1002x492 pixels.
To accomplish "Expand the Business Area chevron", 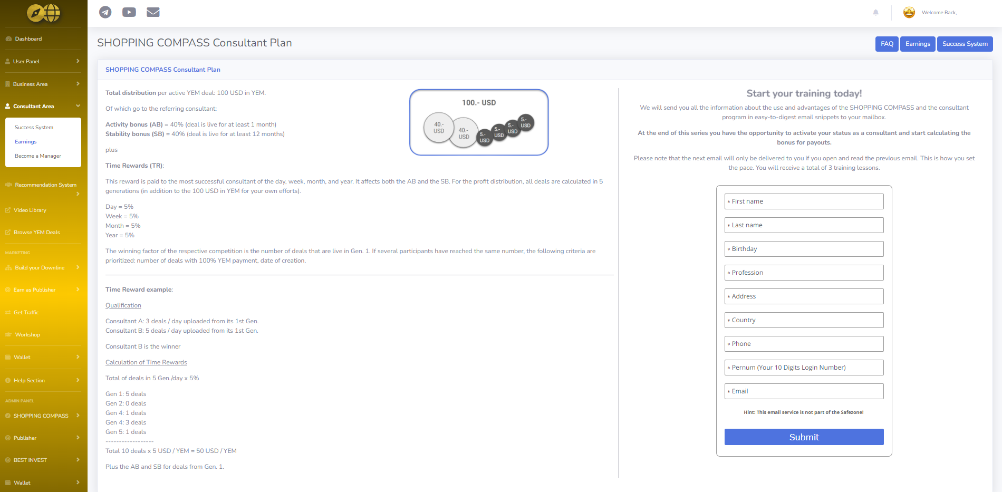I will [x=78, y=83].
